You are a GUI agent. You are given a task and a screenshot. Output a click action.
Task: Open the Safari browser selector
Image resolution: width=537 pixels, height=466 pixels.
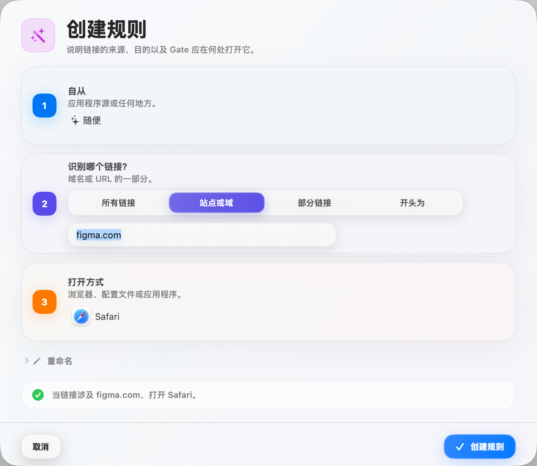click(96, 316)
